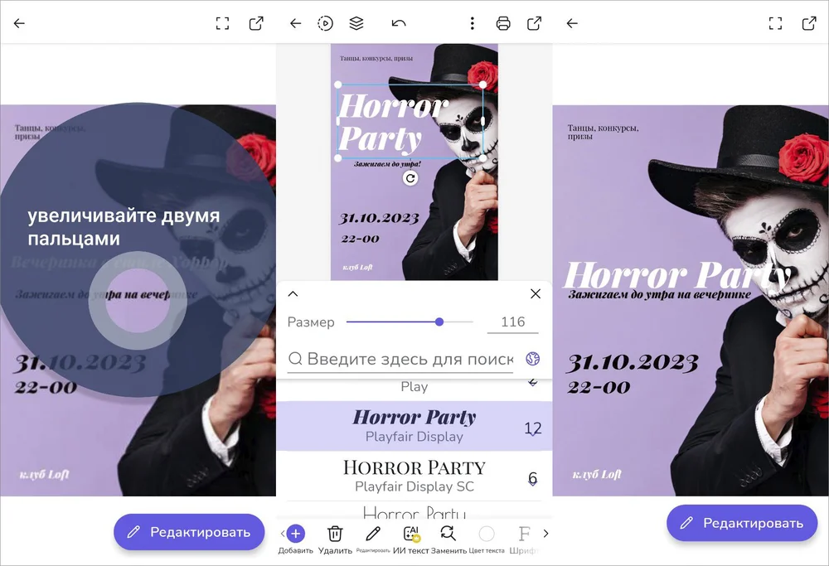The width and height of the screenshot is (829, 566).
Task: Click the X to close the font panel
Action: 535,293
